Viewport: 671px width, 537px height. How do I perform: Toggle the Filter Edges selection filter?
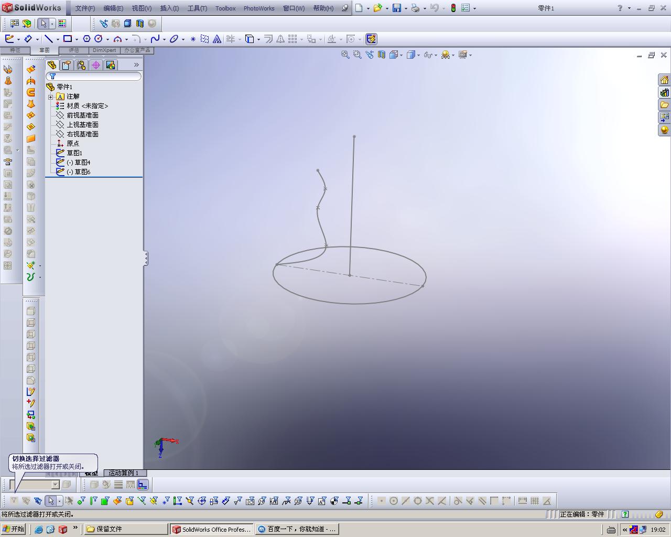click(93, 501)
